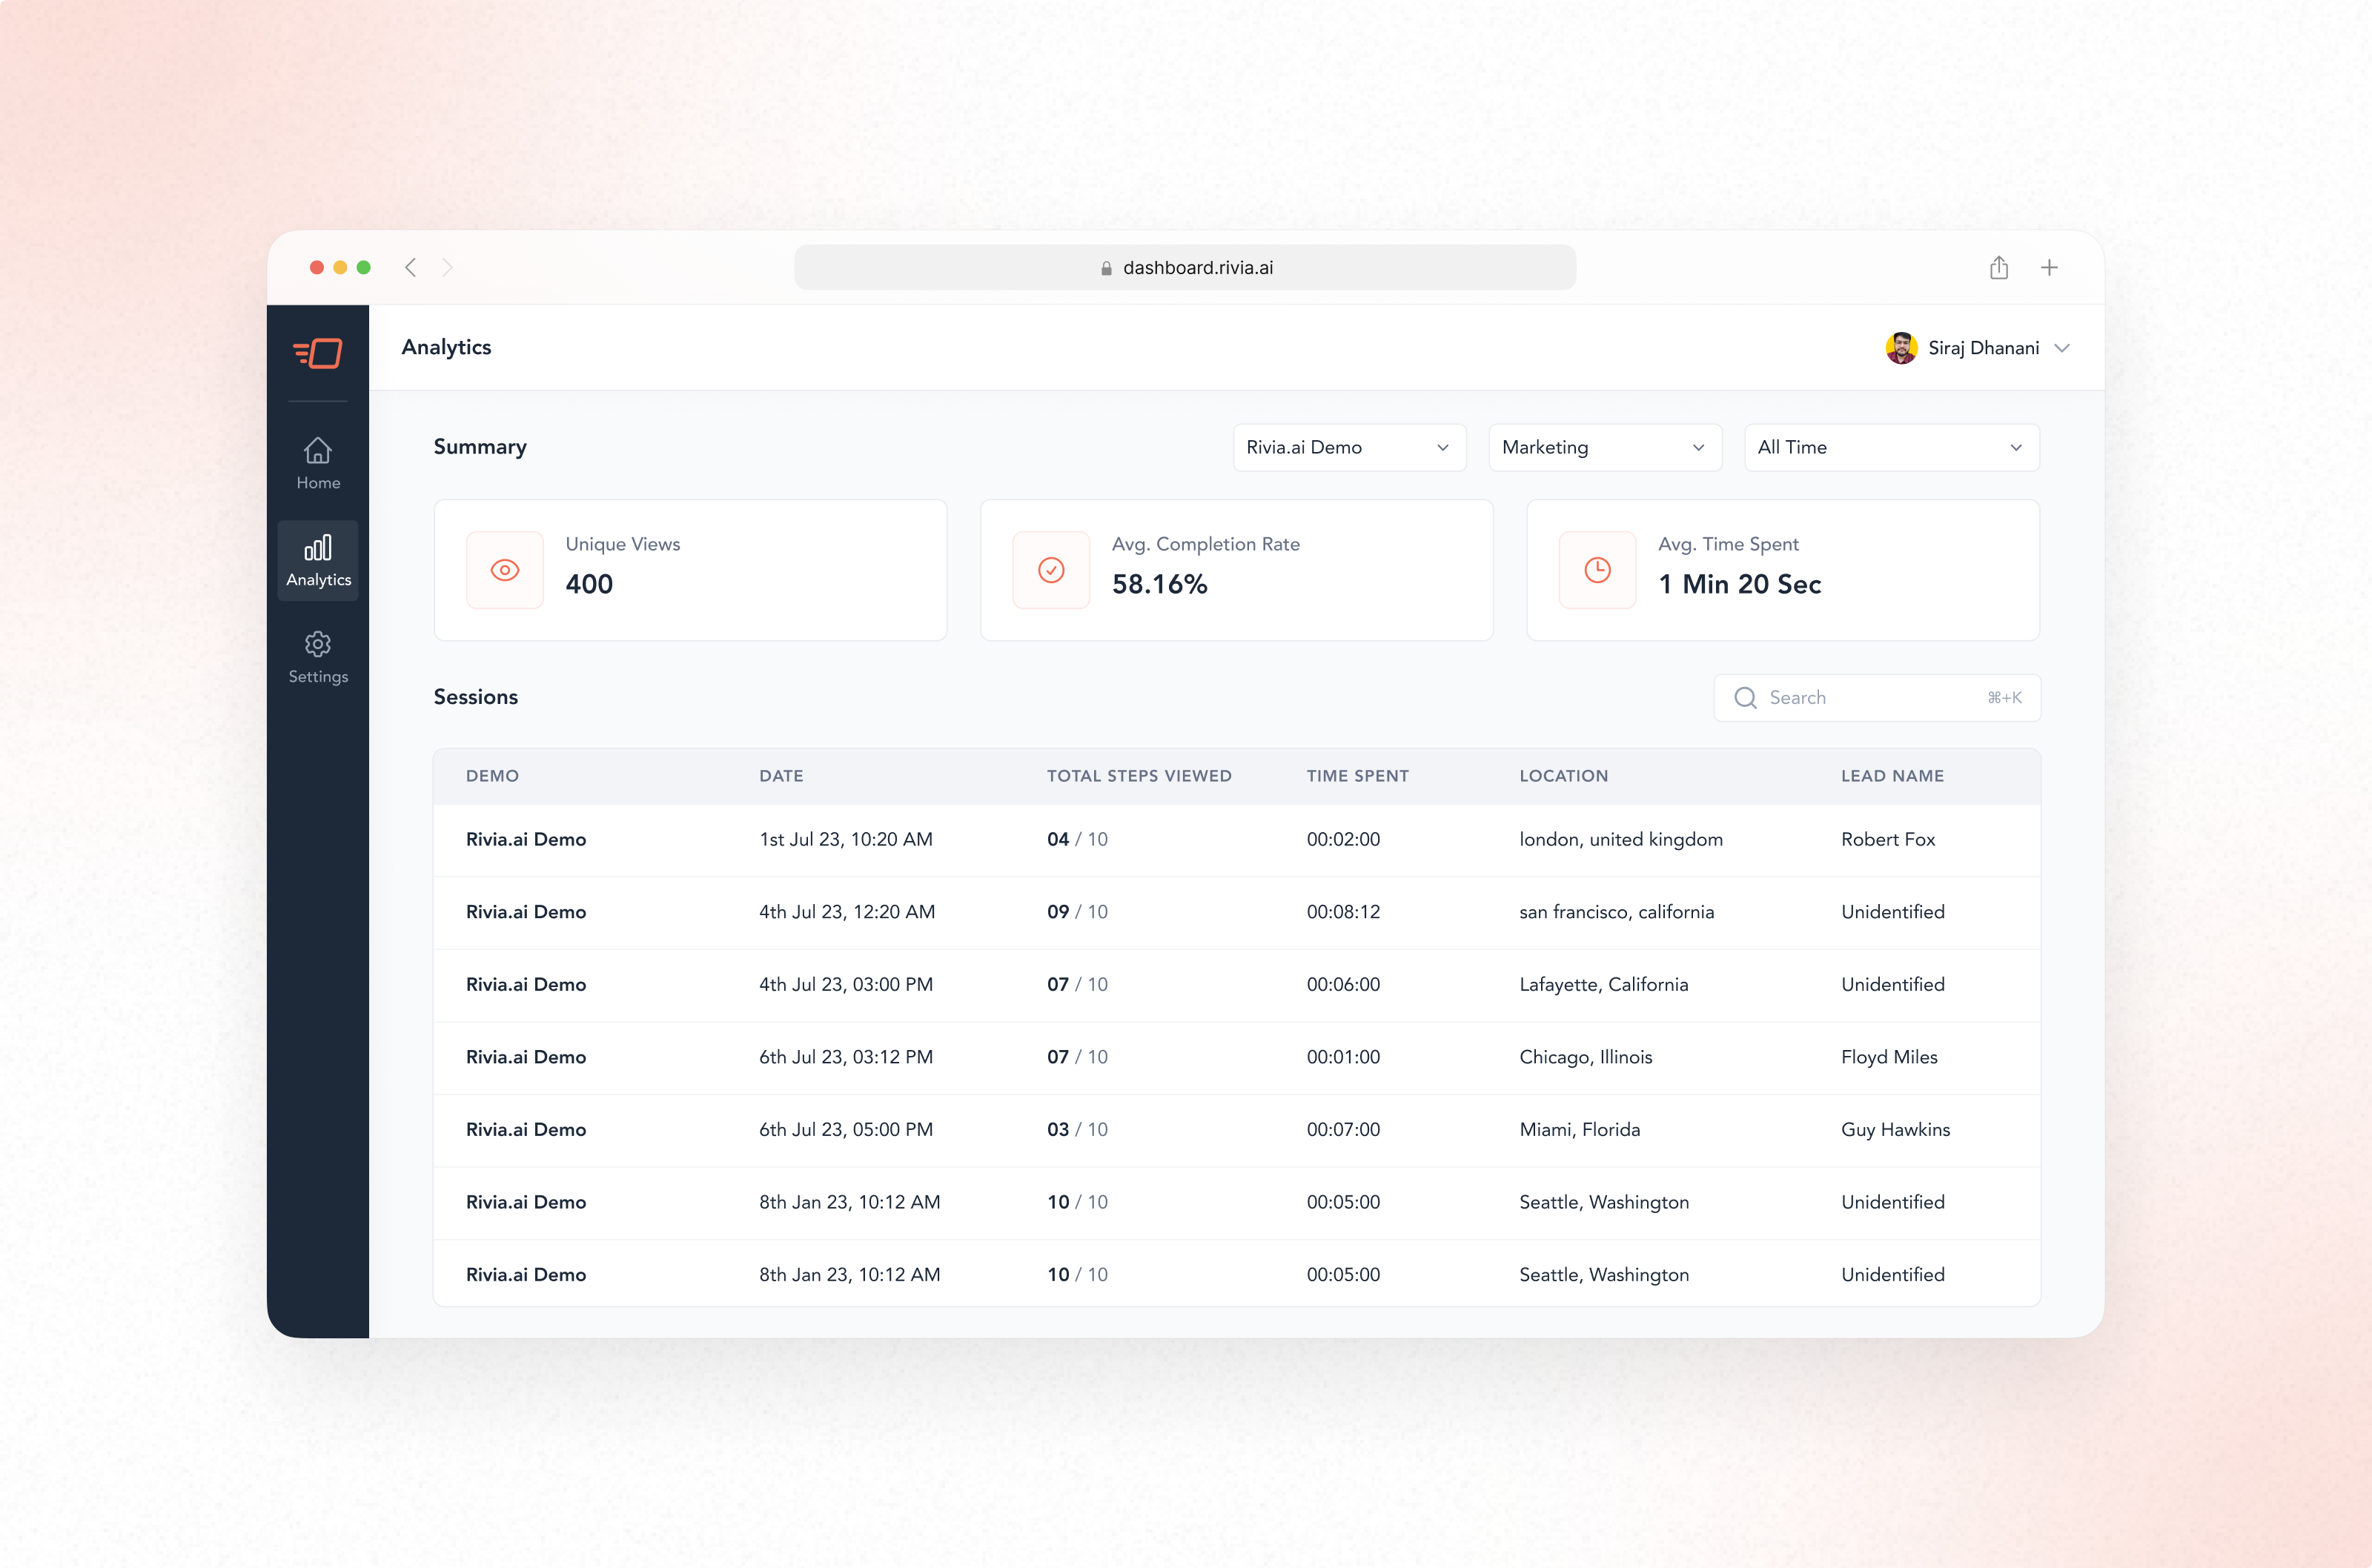The height and width of the screenshot is (1568, 2372).
Task: Click the clock icon on Avg. Time Spent card
Action: [1597, 570]
